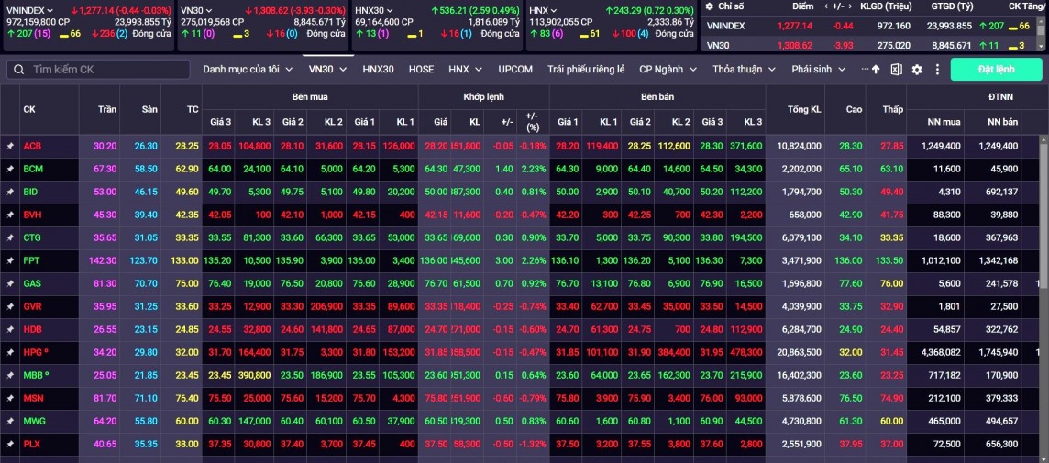Toggle the pin for ACB row
1049x463 pixels.
[x=10, y=146]
